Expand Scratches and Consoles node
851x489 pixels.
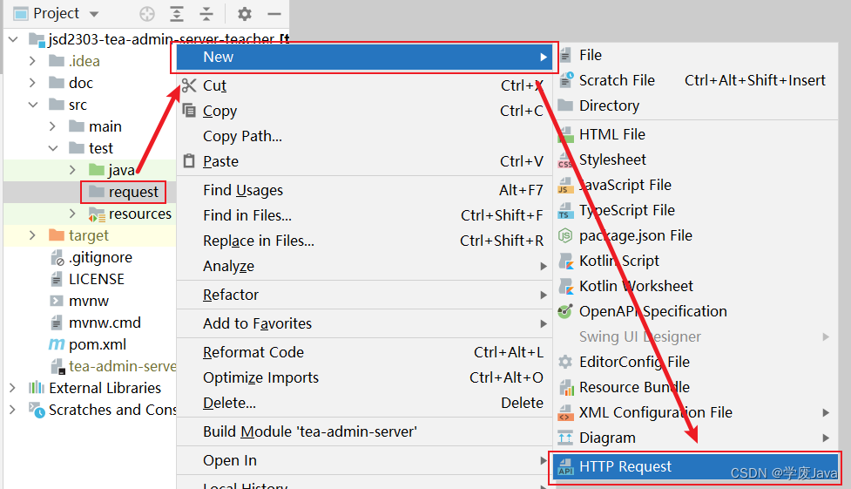(12, 409)
